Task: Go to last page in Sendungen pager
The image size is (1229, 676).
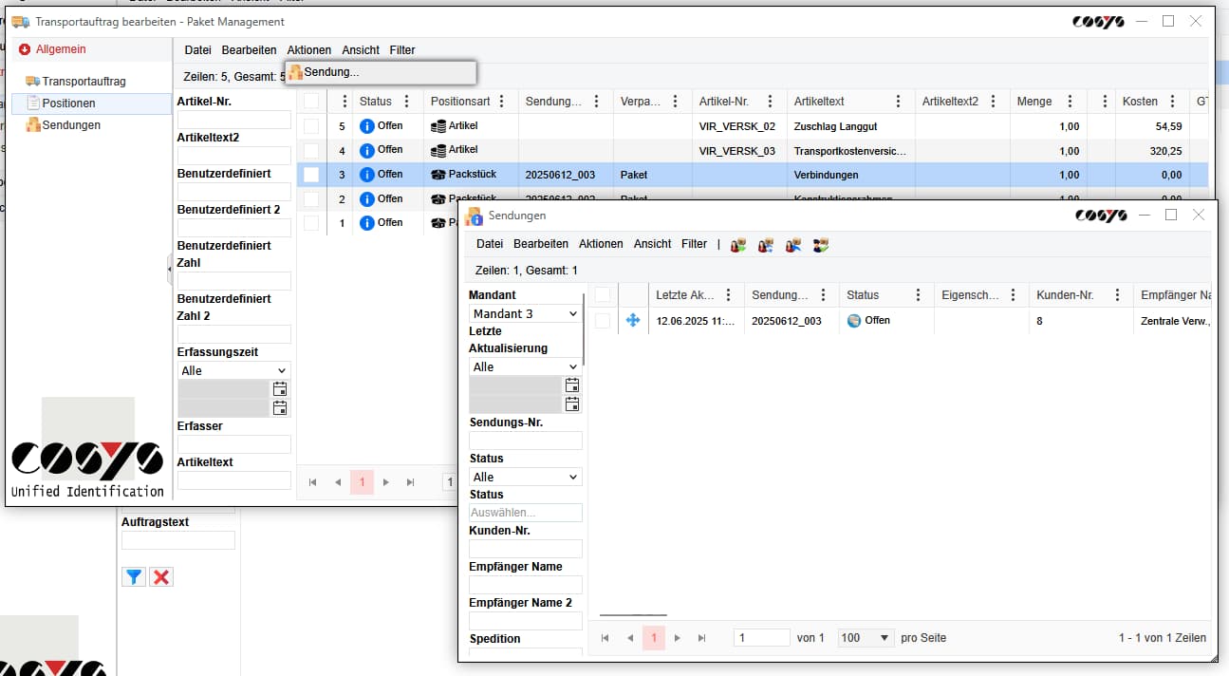Action: (x=702, y=638)
